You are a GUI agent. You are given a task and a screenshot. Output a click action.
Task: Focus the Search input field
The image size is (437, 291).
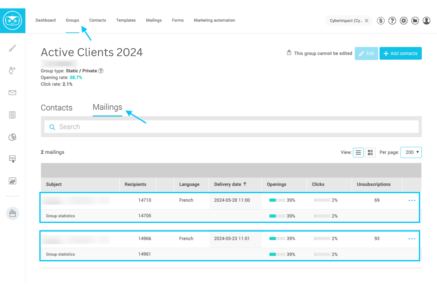(231, 127)
